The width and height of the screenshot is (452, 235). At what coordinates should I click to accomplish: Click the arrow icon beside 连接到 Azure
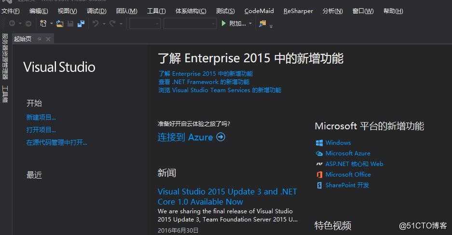point(220,137)
